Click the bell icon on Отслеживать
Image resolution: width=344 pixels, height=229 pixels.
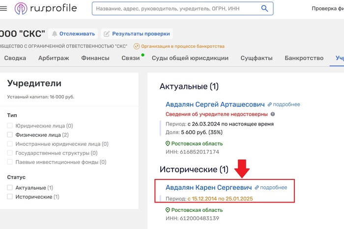(x=55, y=34)
